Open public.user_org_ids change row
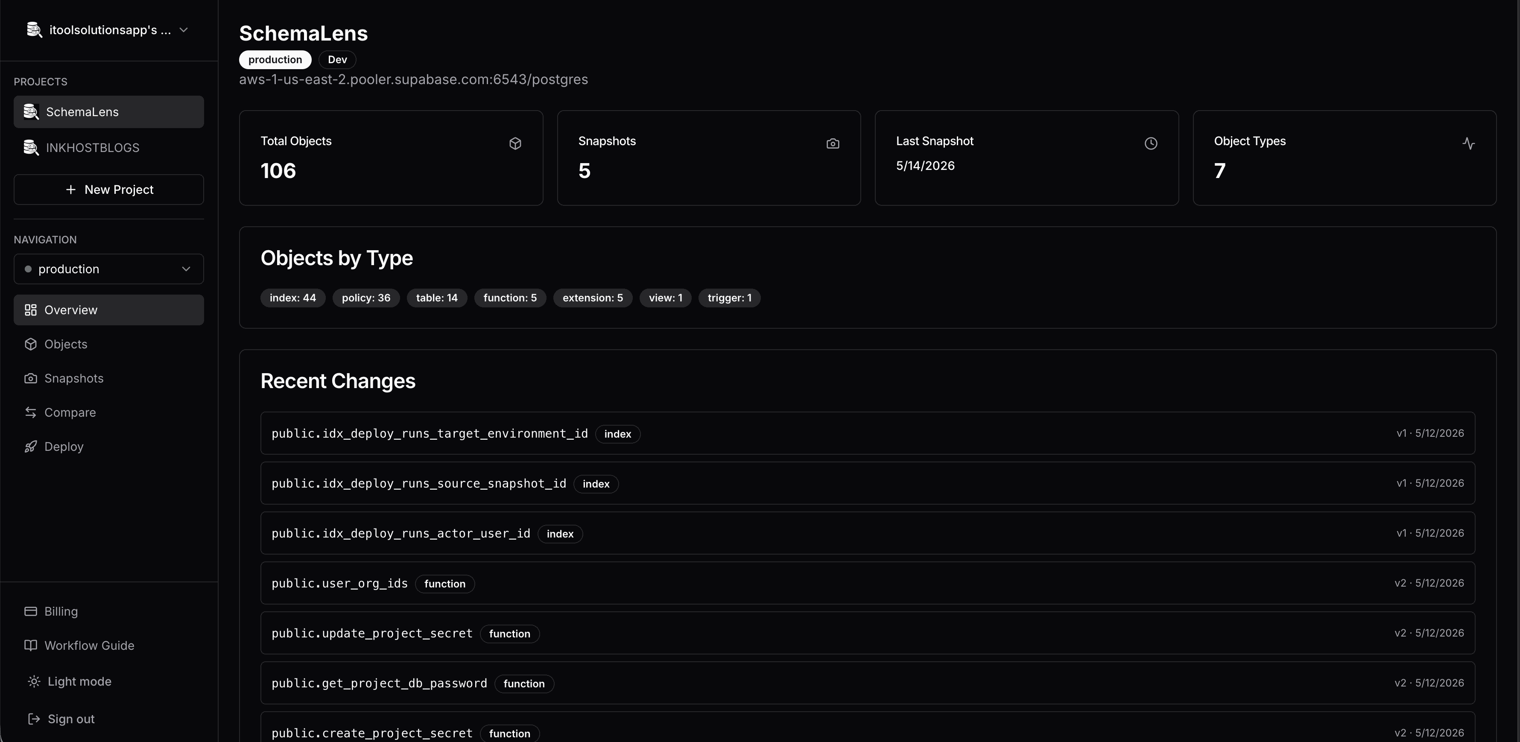 click(868, 583)
